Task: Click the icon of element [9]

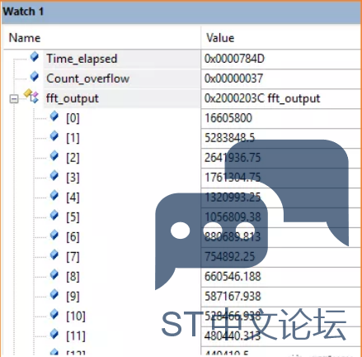Action: tap(54, 295)
